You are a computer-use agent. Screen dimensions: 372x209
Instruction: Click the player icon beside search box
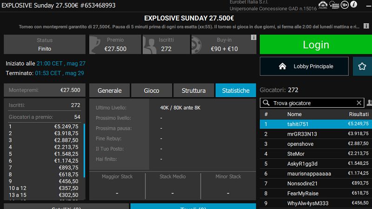coord(369,103)
